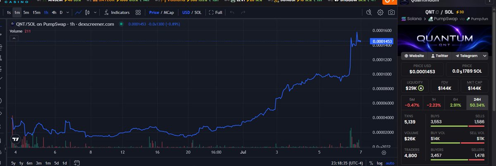496x166 pixels.
Task: Select the 5m timeframe
Action: [26, 12]
